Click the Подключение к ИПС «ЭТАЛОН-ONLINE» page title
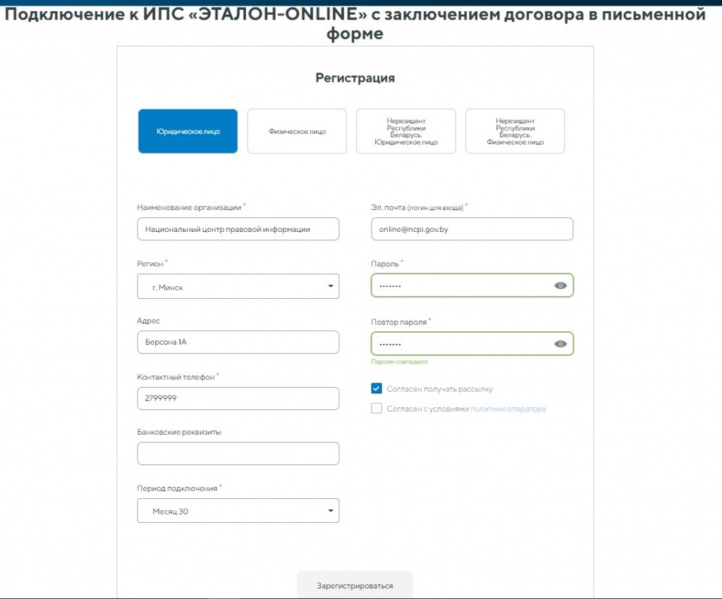This screenshot has width=722, height=599. click(x=355, y=23)
